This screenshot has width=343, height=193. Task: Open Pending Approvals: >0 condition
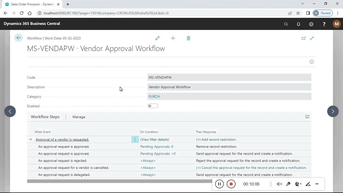point(158,154)
